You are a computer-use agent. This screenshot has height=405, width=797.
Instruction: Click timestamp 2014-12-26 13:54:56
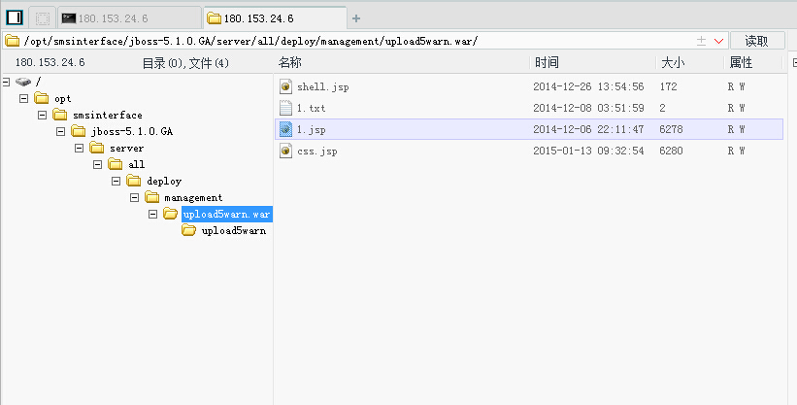pos(588,86)
